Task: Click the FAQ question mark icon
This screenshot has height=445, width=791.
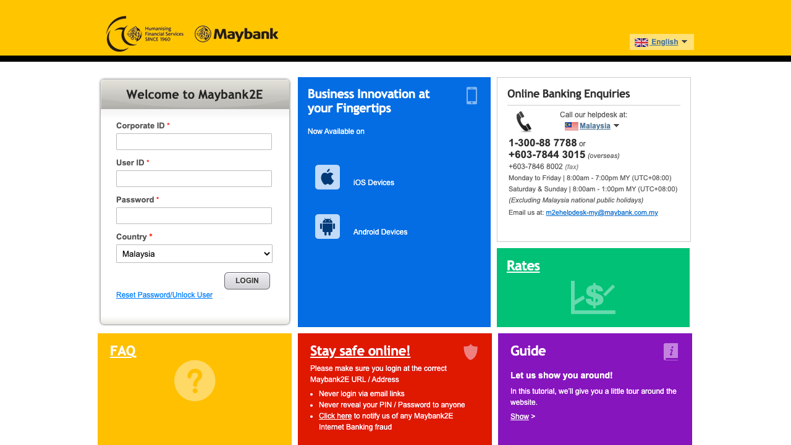Action: tap(195, 381)
